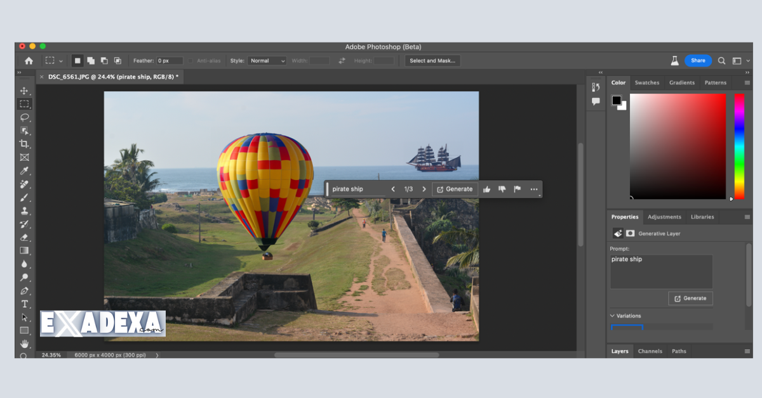Open more options in the contextual taskbar
The width and height of the screenshot is (762, 398).
534,189
